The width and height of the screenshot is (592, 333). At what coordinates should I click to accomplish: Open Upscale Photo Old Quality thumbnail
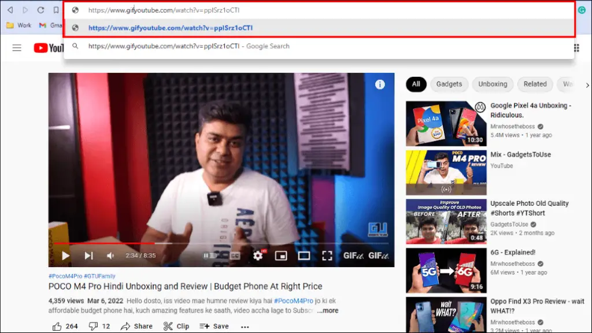pyautogui.click(x=446, y=221)
